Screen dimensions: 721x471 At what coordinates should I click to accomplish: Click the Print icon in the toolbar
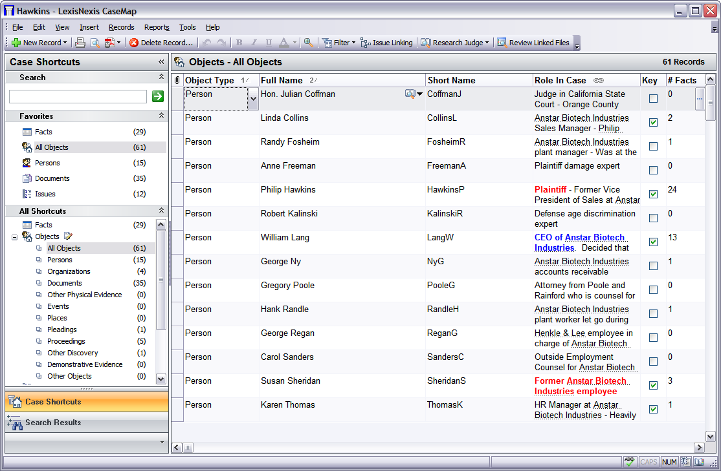80,43
